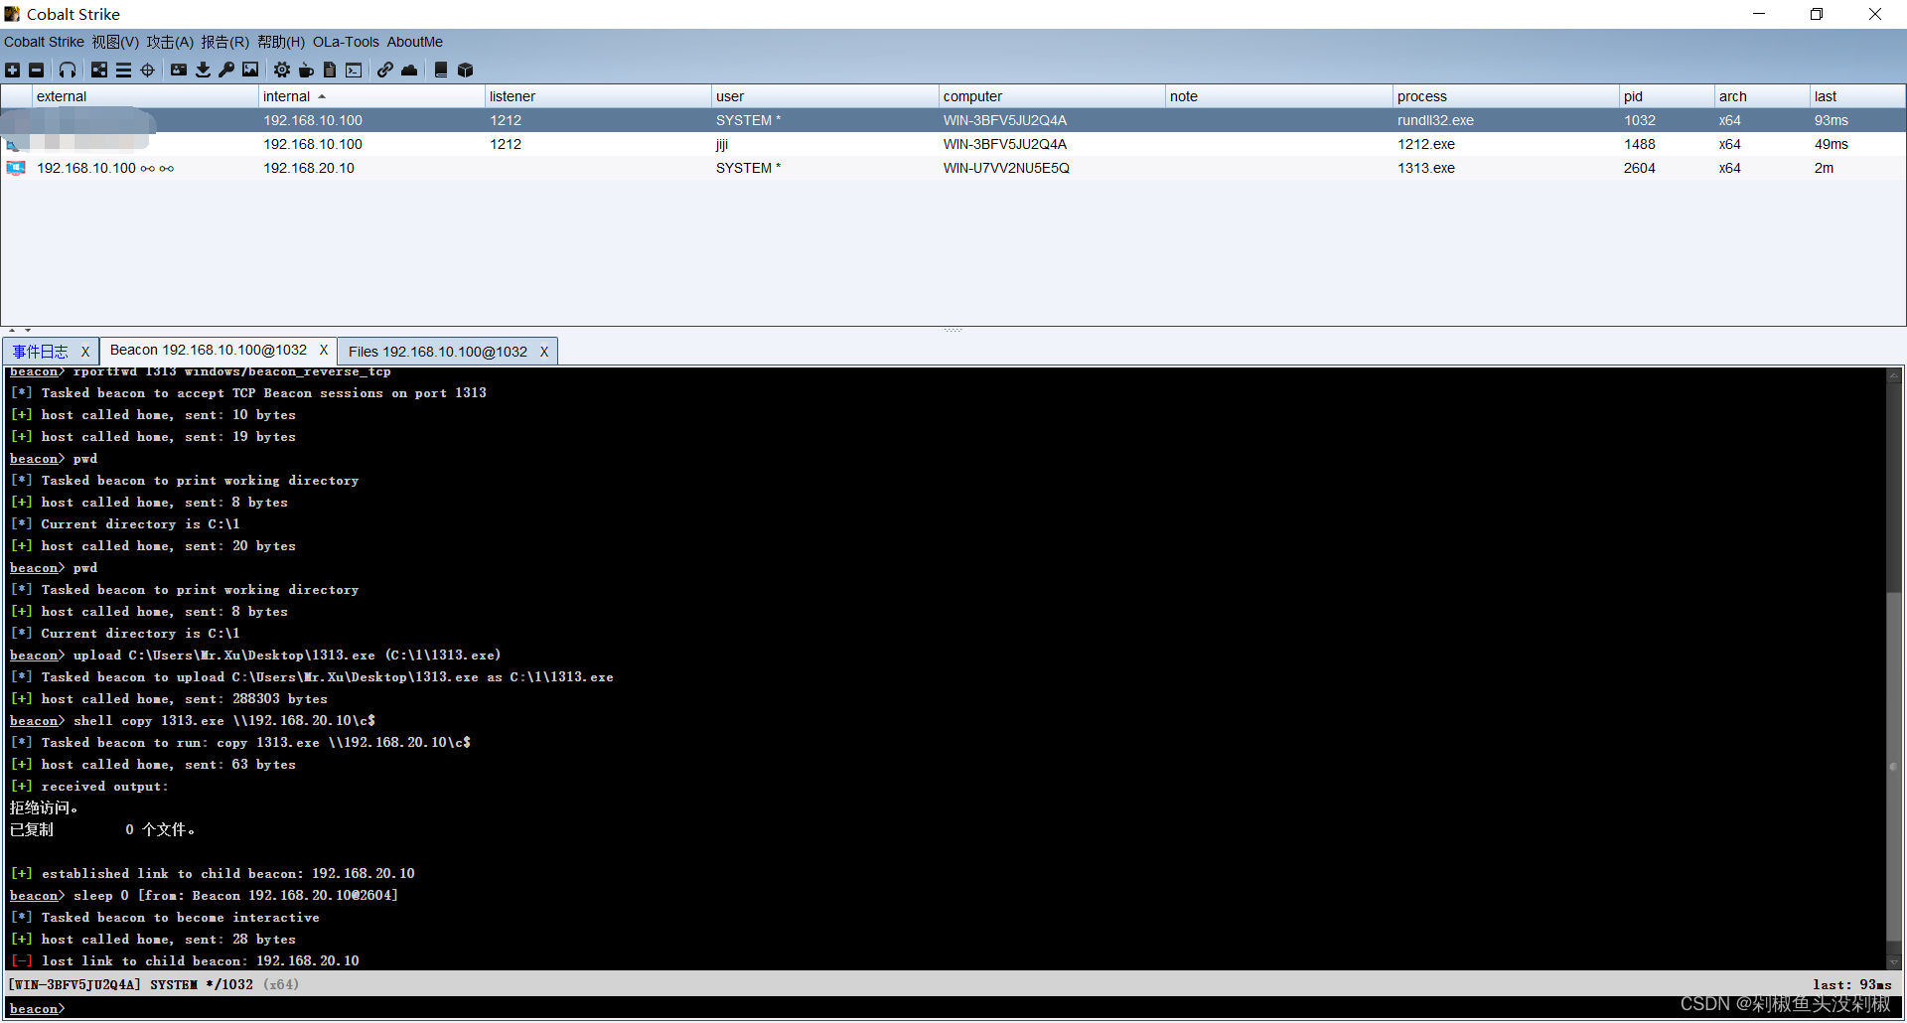Viewport: 1907px width, 1023px height.
Task: Click the jiji session row icon
Action: (x=14, y=145)
